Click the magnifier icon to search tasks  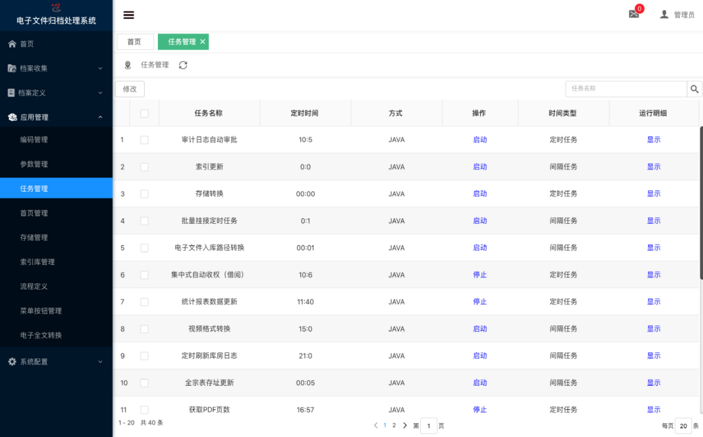click(x=694, y=89)
